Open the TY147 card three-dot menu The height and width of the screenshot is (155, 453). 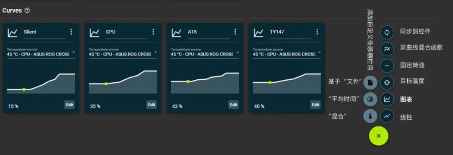point(317,32)
